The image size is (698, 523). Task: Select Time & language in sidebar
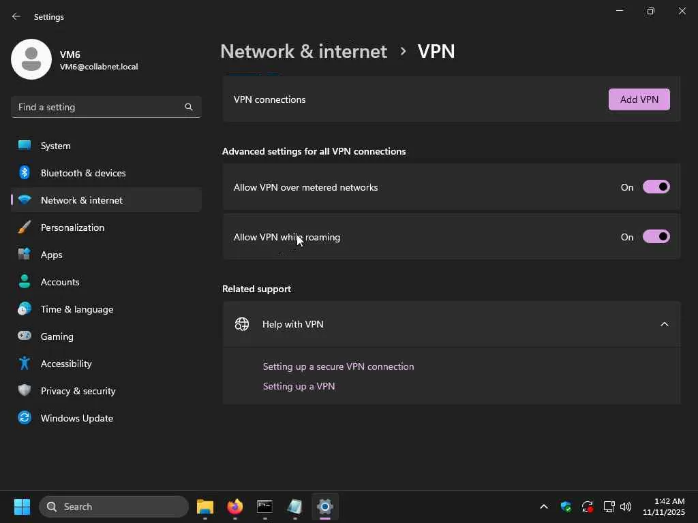pyautogui.click(x=76, y=309)
